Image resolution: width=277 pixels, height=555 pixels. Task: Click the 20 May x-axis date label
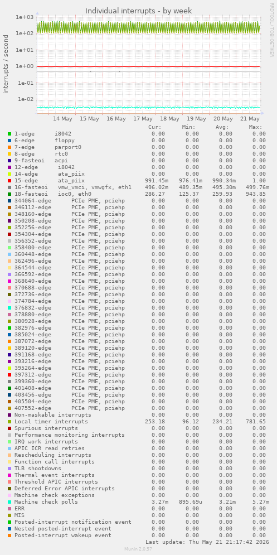point(223,119)
